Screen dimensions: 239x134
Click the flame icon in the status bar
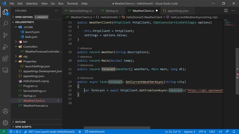80,131
